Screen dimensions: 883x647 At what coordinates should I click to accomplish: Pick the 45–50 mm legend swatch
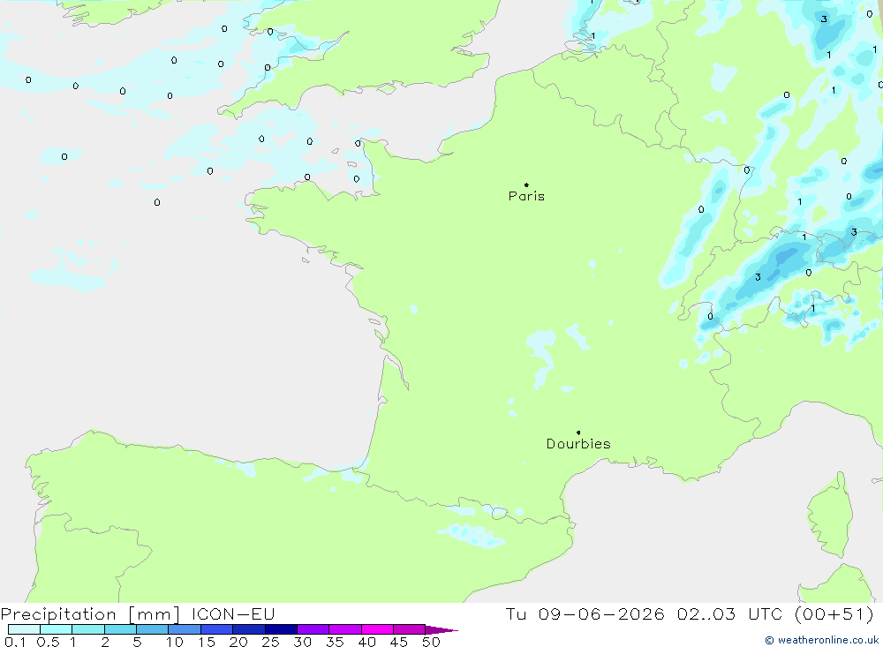coord(410,629)
